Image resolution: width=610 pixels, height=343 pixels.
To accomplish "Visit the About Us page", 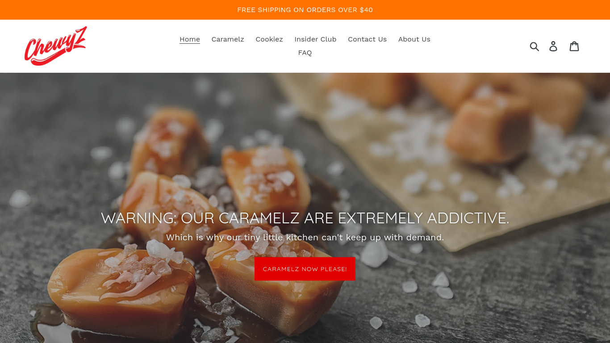I will (414, 39).
